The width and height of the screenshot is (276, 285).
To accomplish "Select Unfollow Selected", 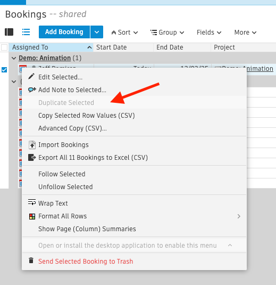I will click(134, 187).
